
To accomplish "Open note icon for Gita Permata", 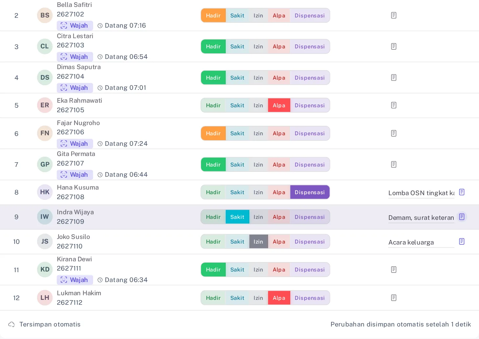I will [394, 165].
